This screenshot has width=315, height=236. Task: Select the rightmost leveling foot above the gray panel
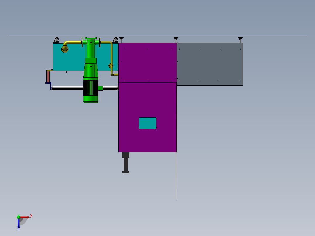pyautogui.click(x=240, y=39)
